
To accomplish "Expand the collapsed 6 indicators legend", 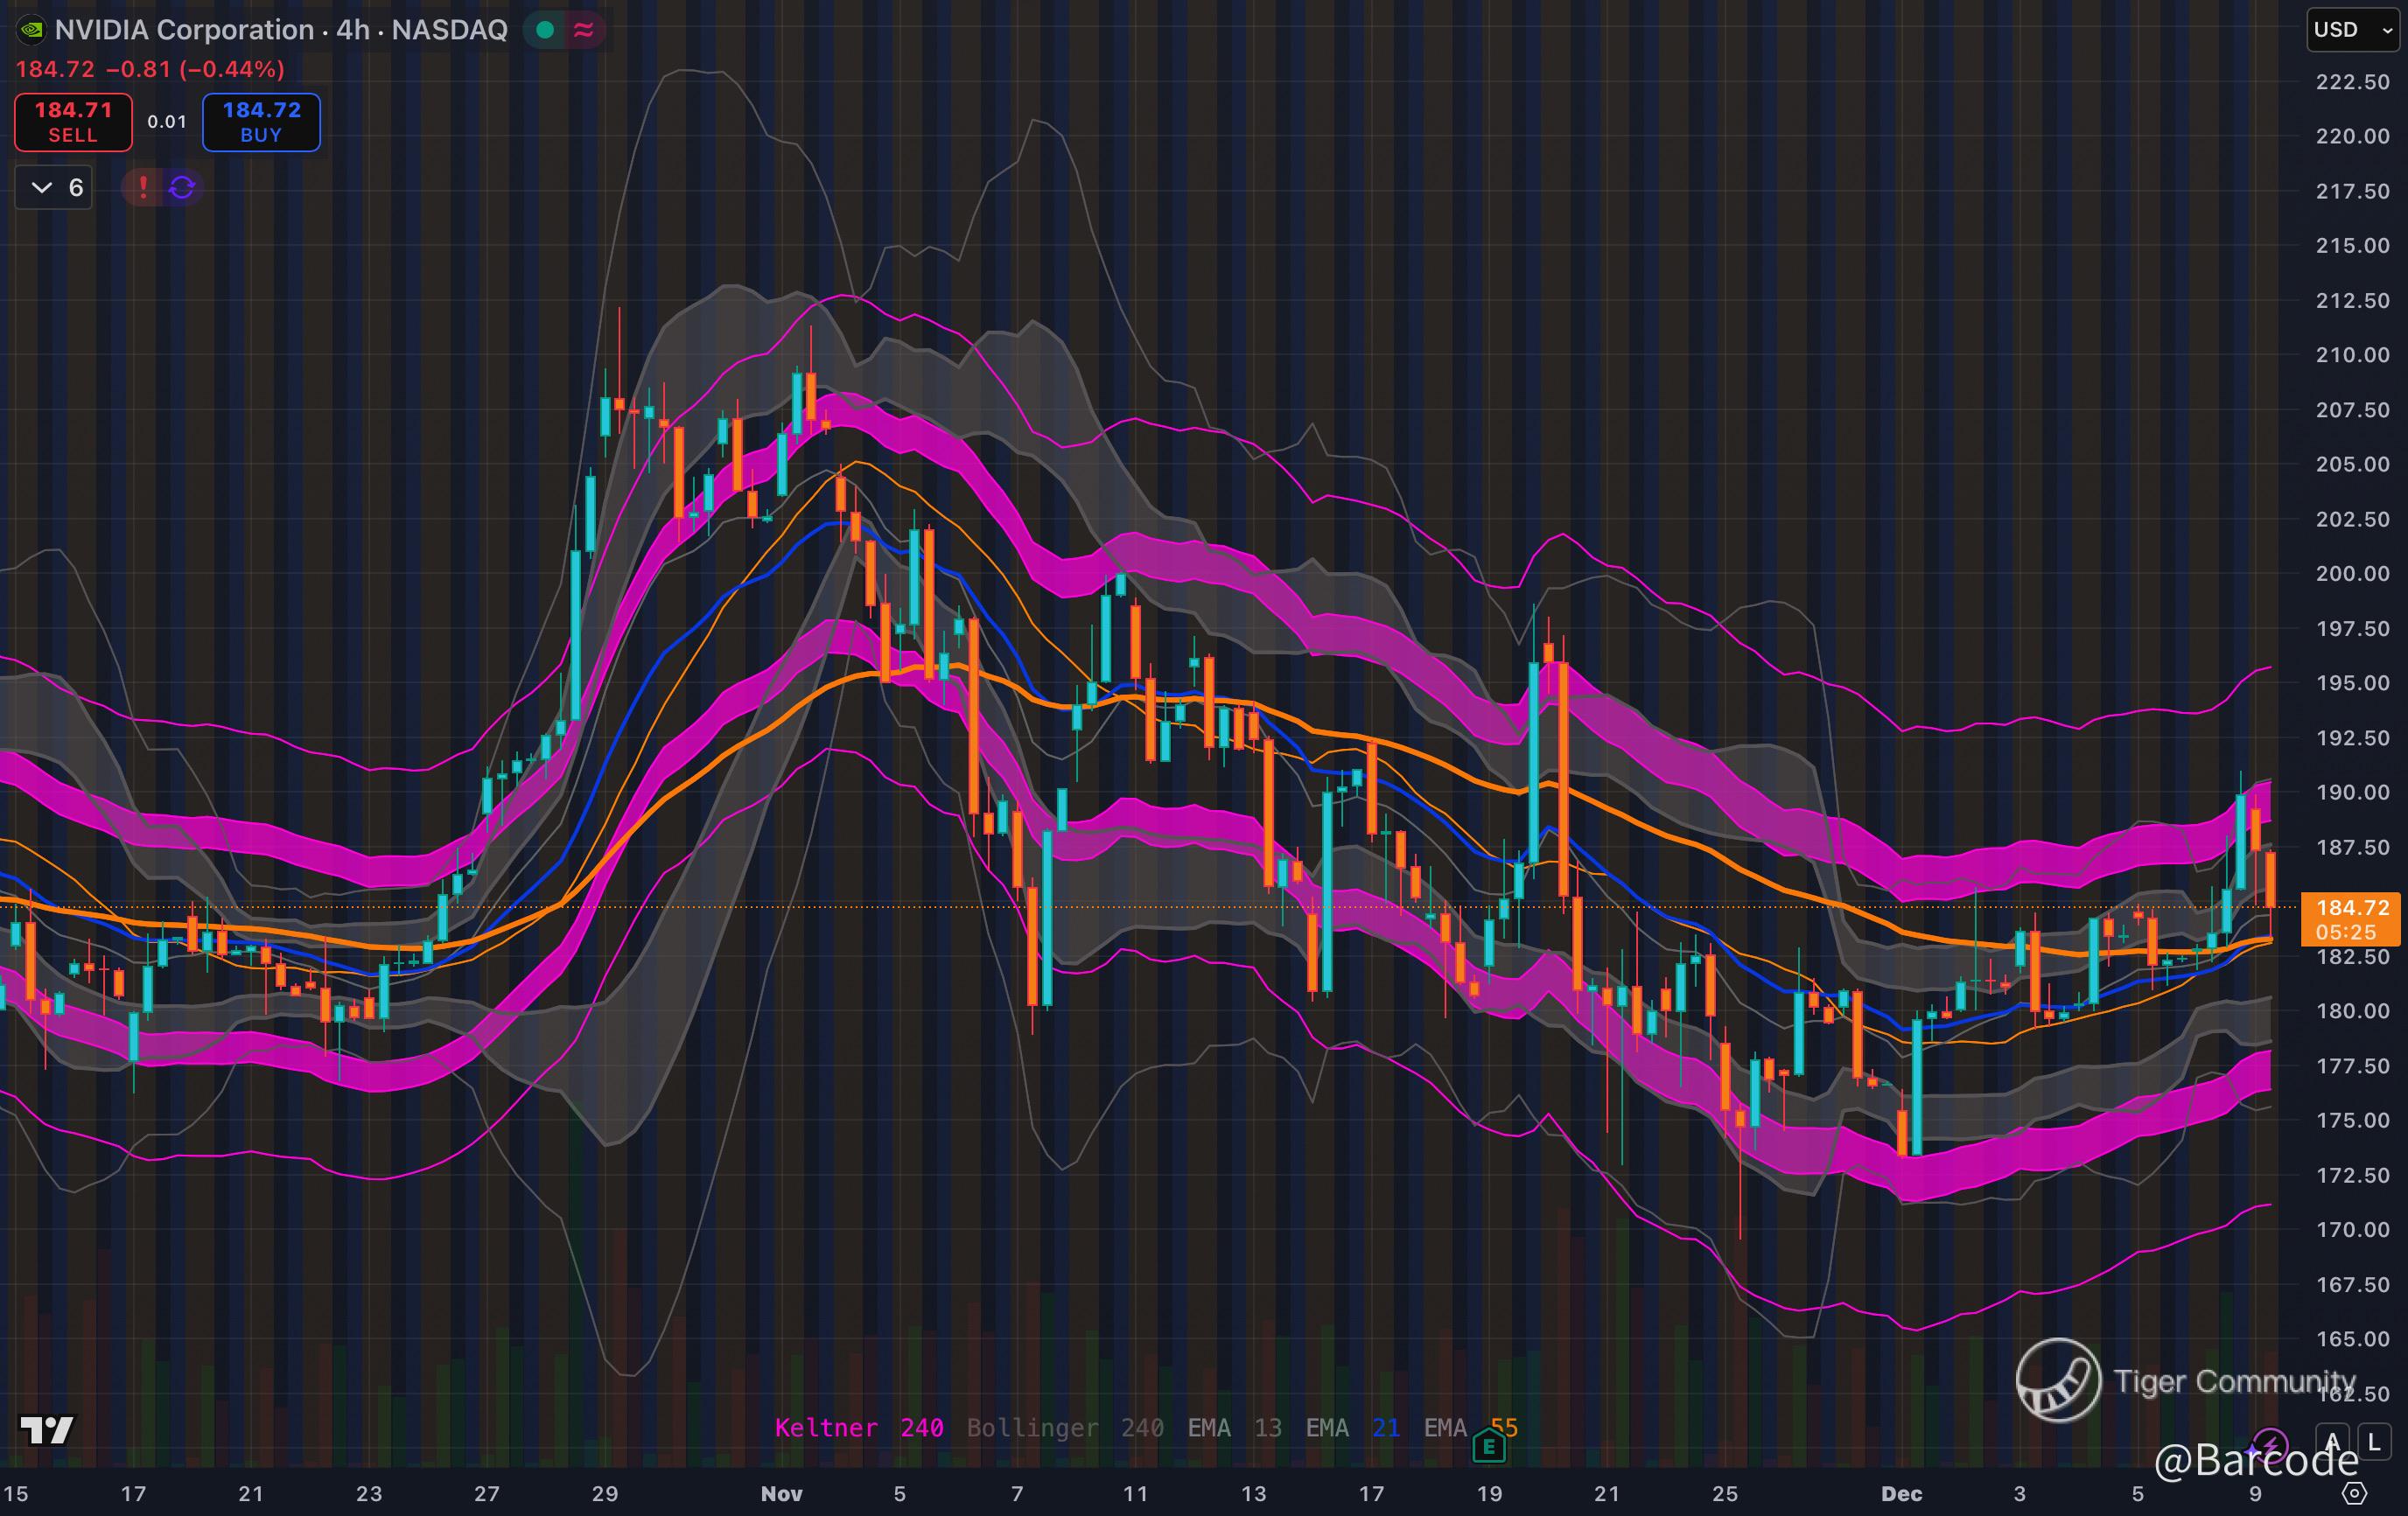I will coord(55,187).
